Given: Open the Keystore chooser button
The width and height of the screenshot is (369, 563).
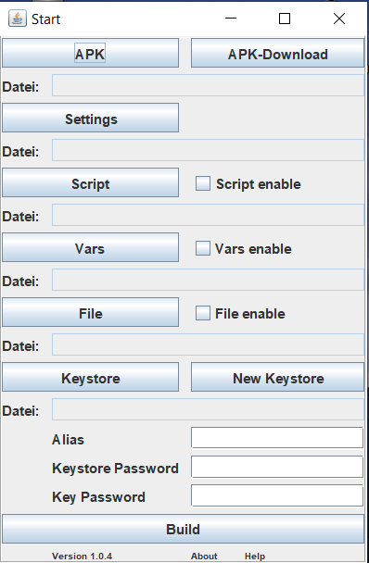Looking at the screenshot, I should (90, 377).
